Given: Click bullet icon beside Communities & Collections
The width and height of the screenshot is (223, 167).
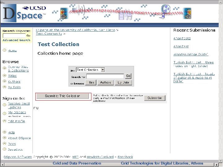Looking at the screenshot, I should tap(5, 68).
